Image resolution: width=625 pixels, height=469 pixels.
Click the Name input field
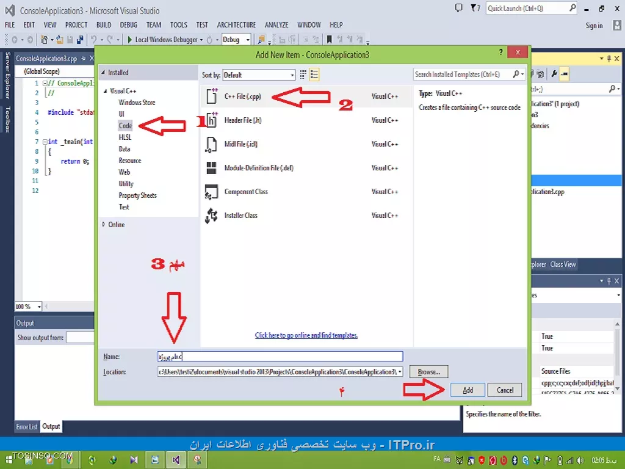tap(280, 356)
